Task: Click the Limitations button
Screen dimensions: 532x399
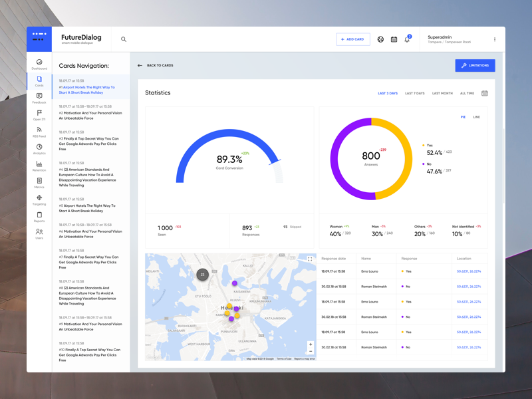Action: (475, 65)
